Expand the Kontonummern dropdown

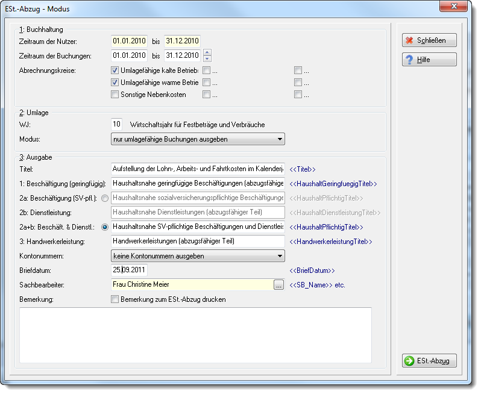point(198,256)
